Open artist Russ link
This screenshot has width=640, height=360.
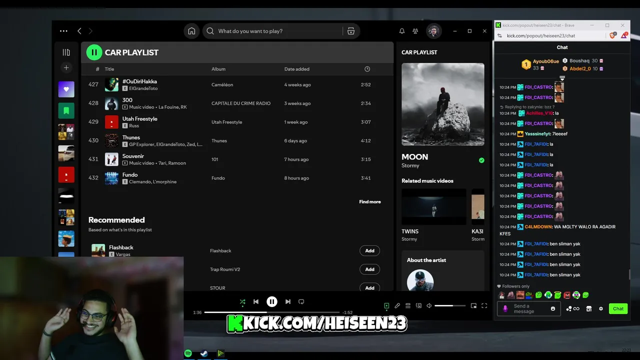[134, 126]
